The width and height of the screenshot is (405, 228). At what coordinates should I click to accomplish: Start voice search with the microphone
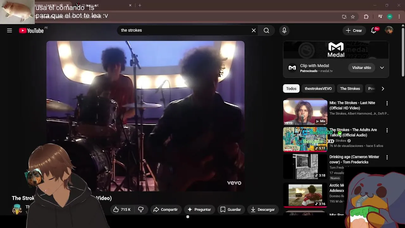(x=284, y=30)
